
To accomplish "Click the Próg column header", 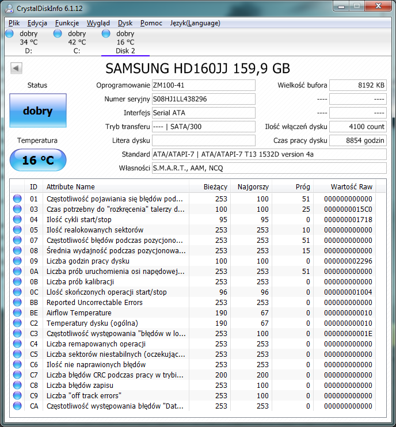I will pyautogui.click(x=293, y=187).
